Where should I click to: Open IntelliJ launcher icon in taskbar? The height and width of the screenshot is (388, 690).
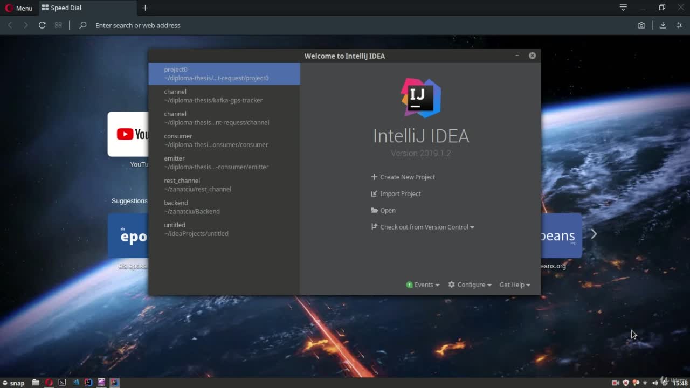click(x=88, y=383)
